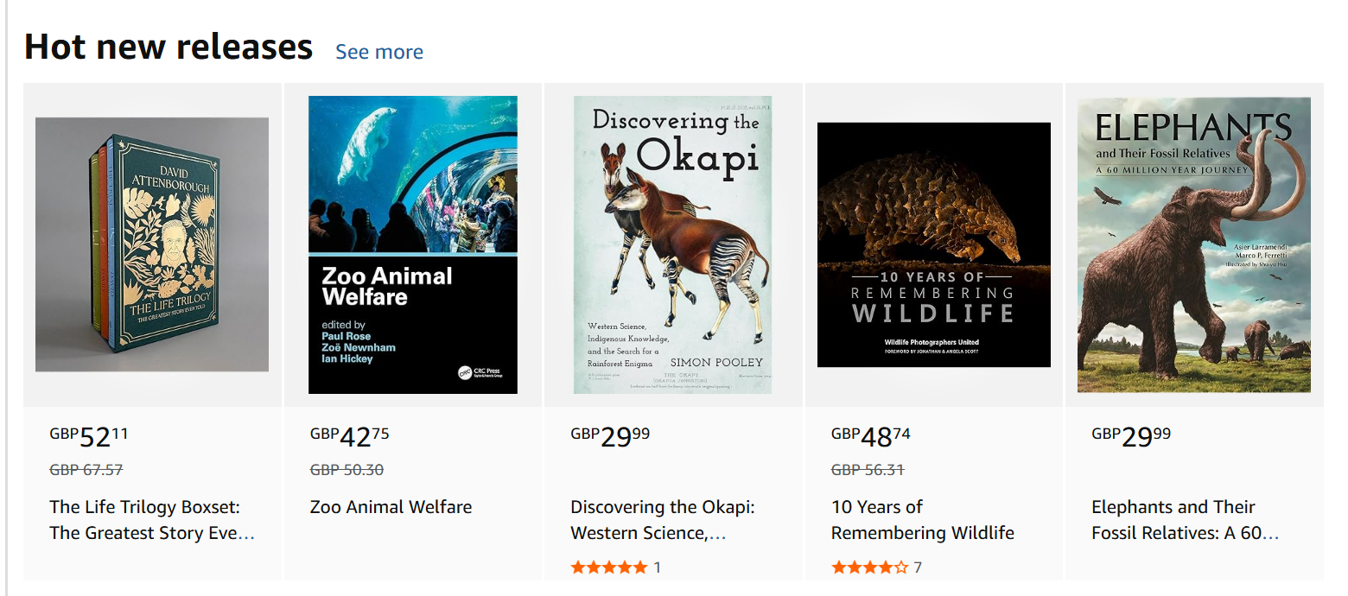
Task: Open the Zoo Animal Welfare book cover
Action: coord(413,244)
